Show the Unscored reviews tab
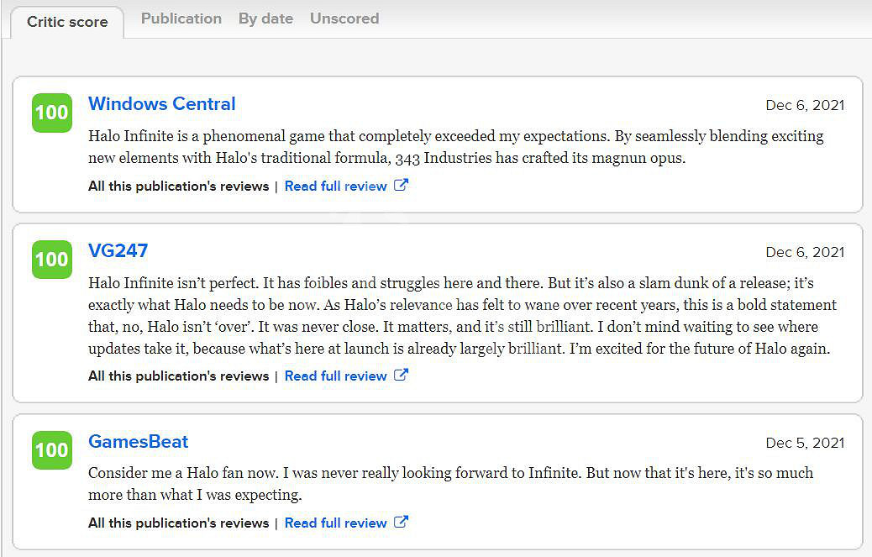 (x=344, y=18)
